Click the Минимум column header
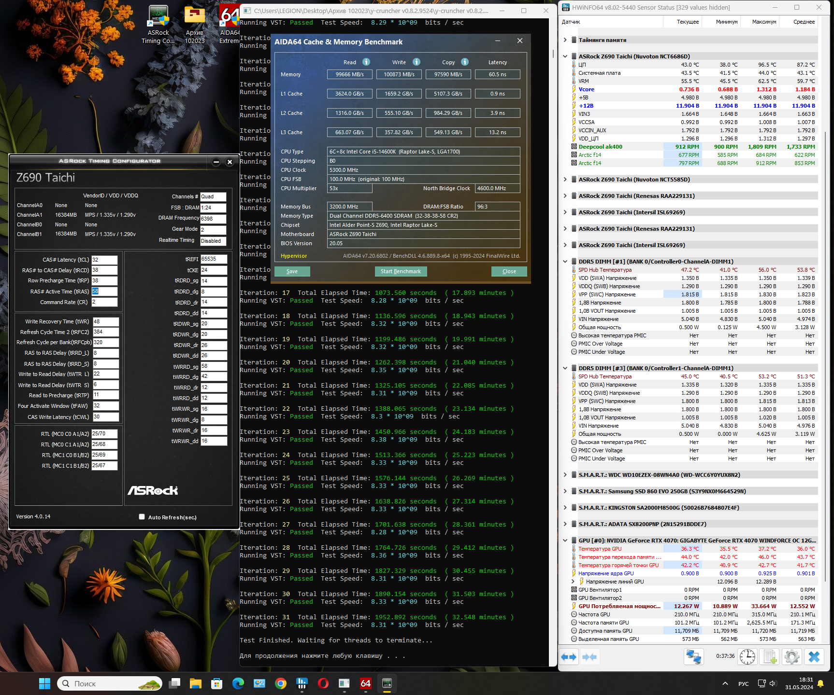The height and width of the screenshot is (695, 834). pyautogui.click(x=721, y=22)
